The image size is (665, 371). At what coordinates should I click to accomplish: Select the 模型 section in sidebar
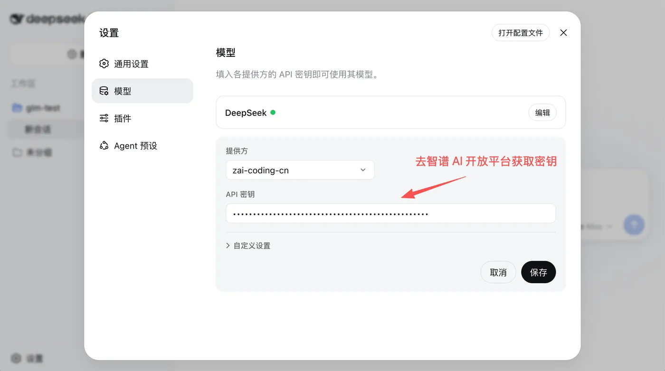142,91
